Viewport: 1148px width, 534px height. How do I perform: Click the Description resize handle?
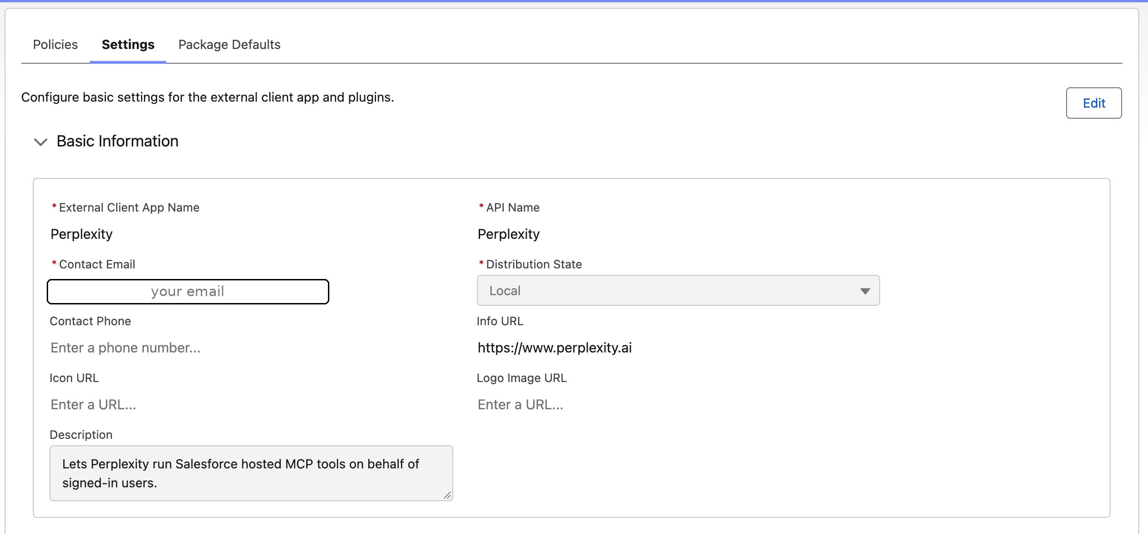[x=447, y=495]
